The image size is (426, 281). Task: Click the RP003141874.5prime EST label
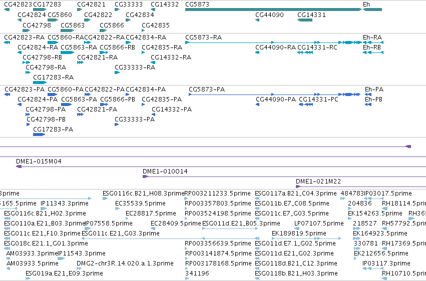point(218,253)
